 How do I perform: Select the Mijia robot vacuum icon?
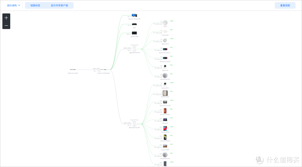click(x=165, y=23)
